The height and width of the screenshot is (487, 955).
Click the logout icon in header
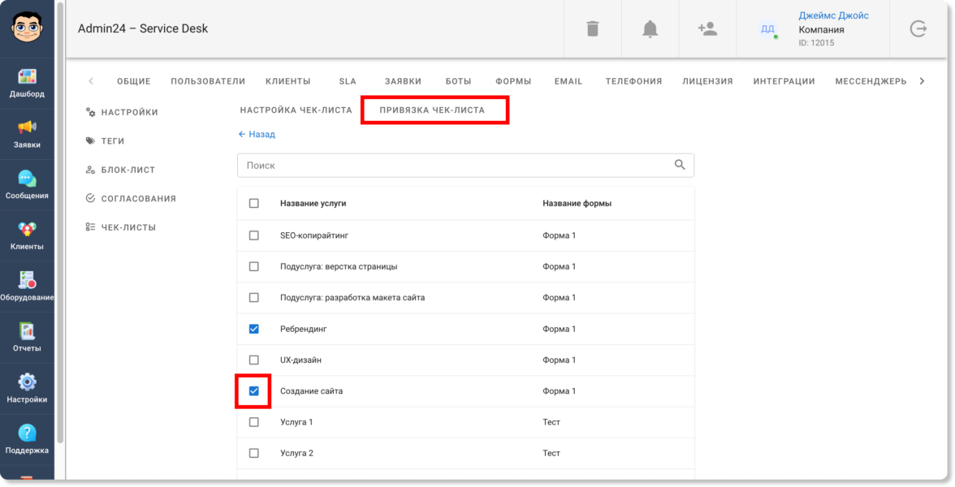pyautogui.click(x=918, y=29)
